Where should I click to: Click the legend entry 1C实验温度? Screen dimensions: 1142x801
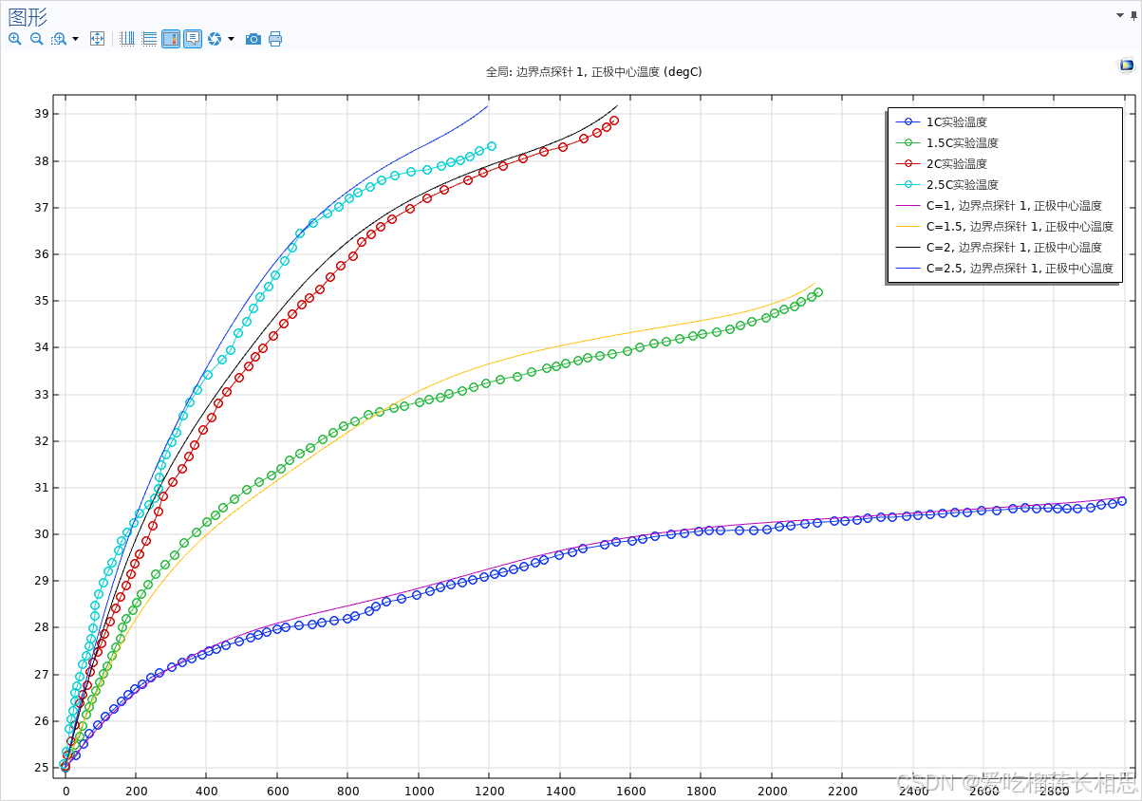tap(956, 121)
